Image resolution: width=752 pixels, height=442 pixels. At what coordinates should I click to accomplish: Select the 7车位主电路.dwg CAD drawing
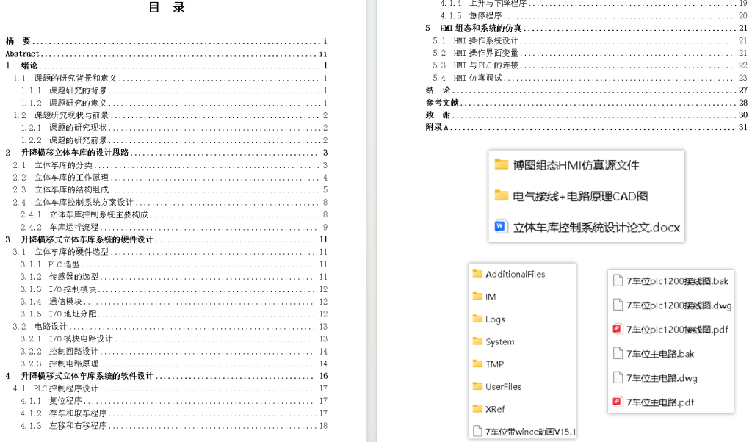pos(661,377)
